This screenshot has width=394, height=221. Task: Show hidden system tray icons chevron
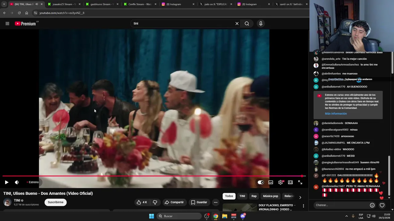click(346, 216)
